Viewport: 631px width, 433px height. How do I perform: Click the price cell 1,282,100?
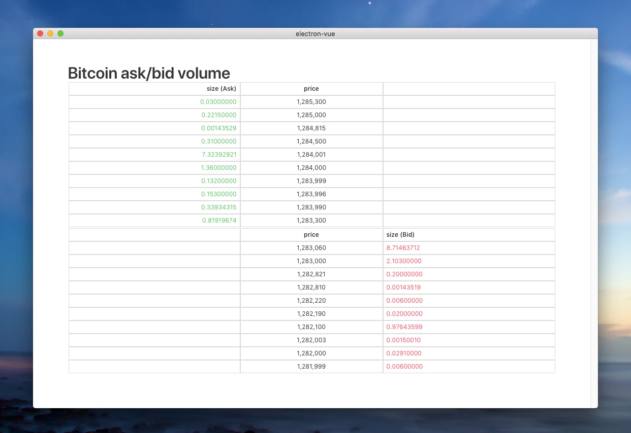tap(311, 327)
